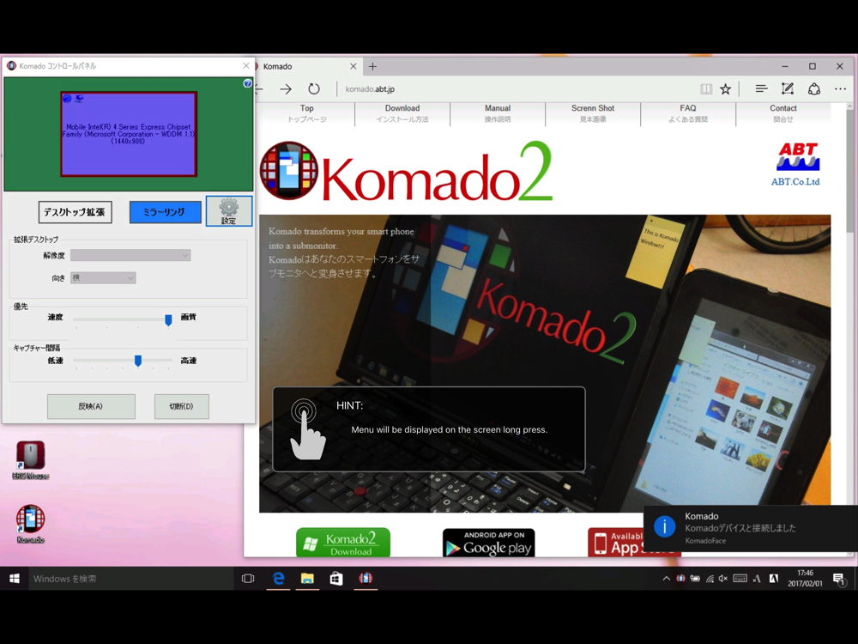858x644 pixels.
Task: Click the ABT.Co.Ltd logo link
Action: (795, 164)
